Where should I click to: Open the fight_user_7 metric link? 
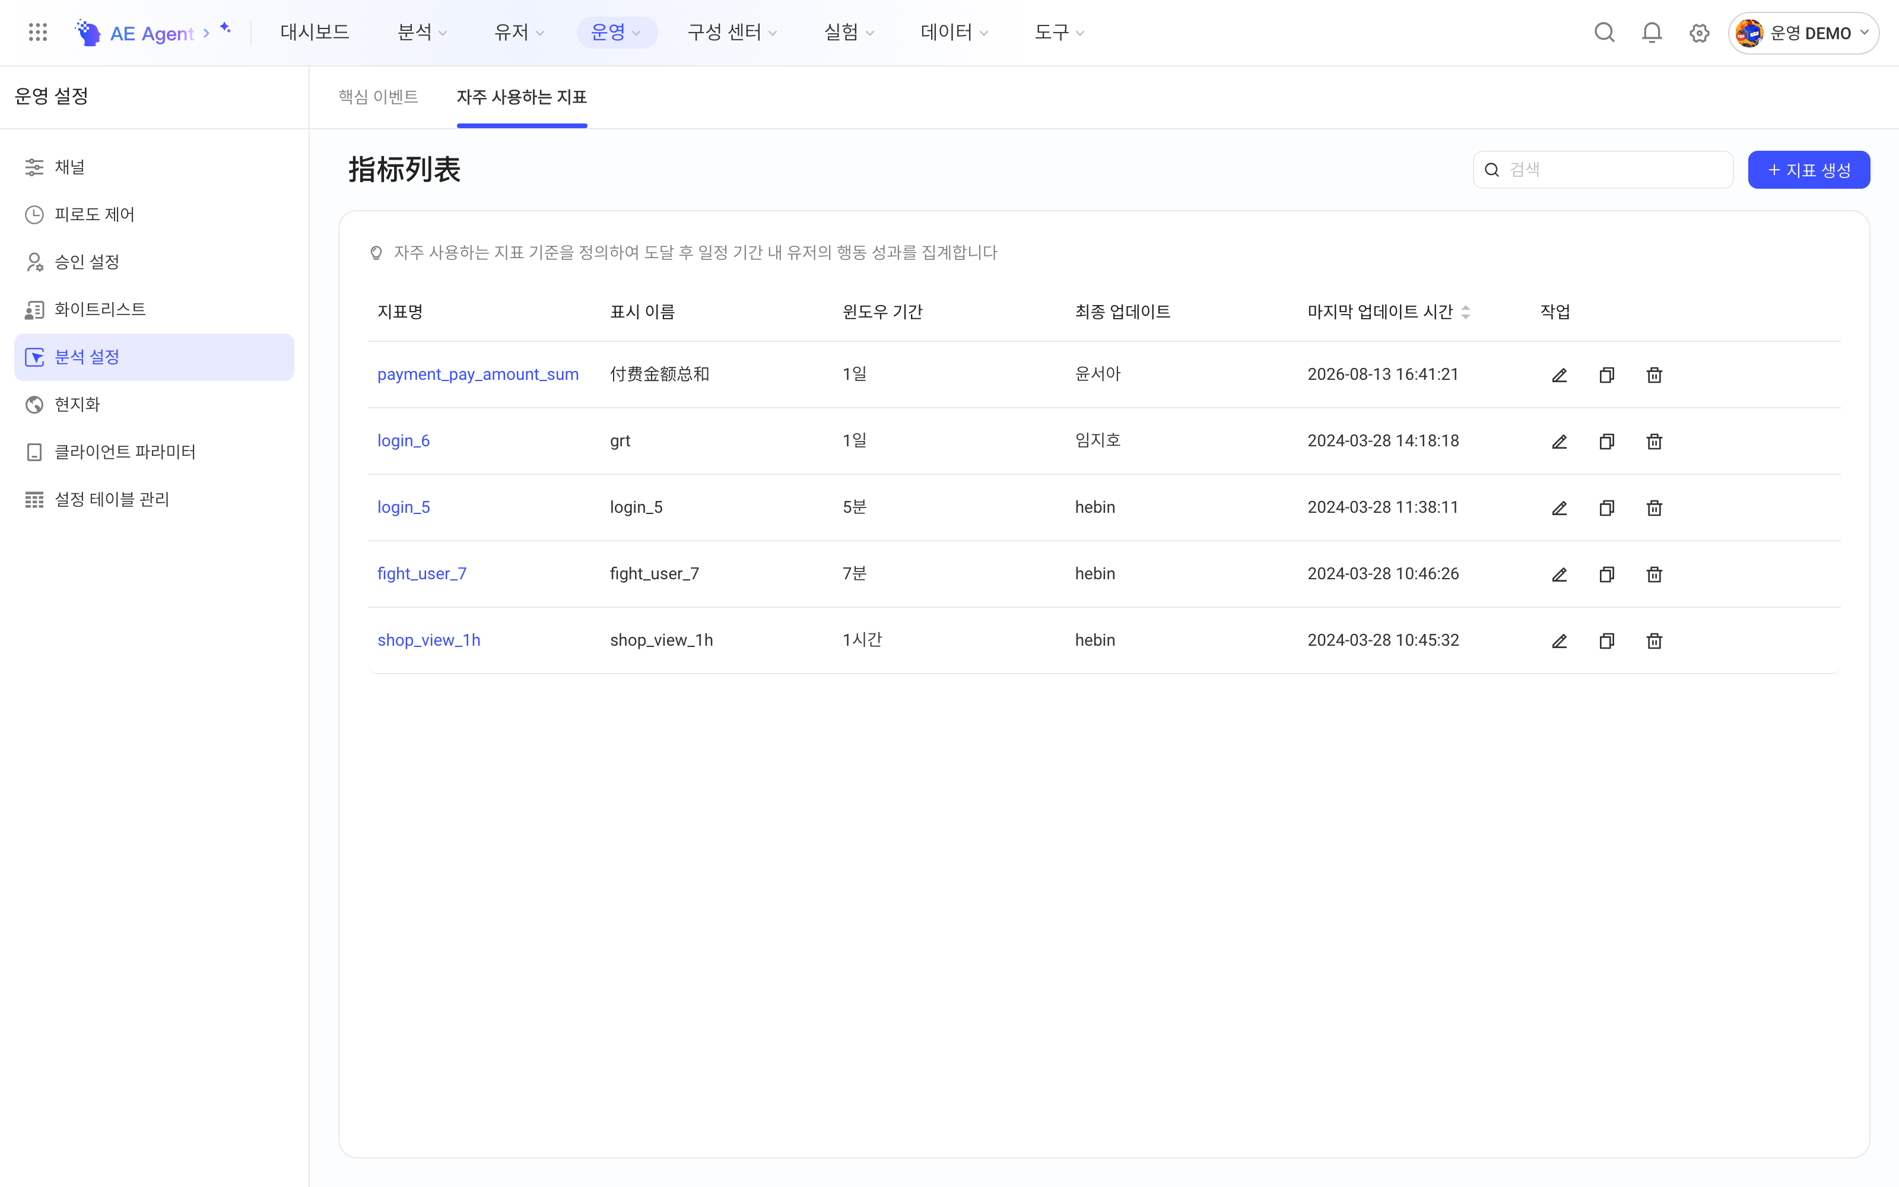pyautogui.click(x=422, y=574)
